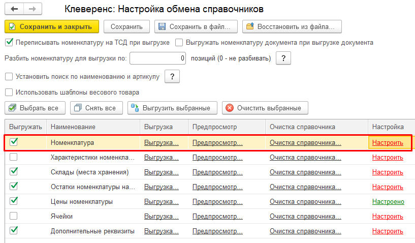Screen dimensions: 415x243
Task: Open 'Выгрузка...' for Дополнительные реквизиты
Action: (162, 231)
